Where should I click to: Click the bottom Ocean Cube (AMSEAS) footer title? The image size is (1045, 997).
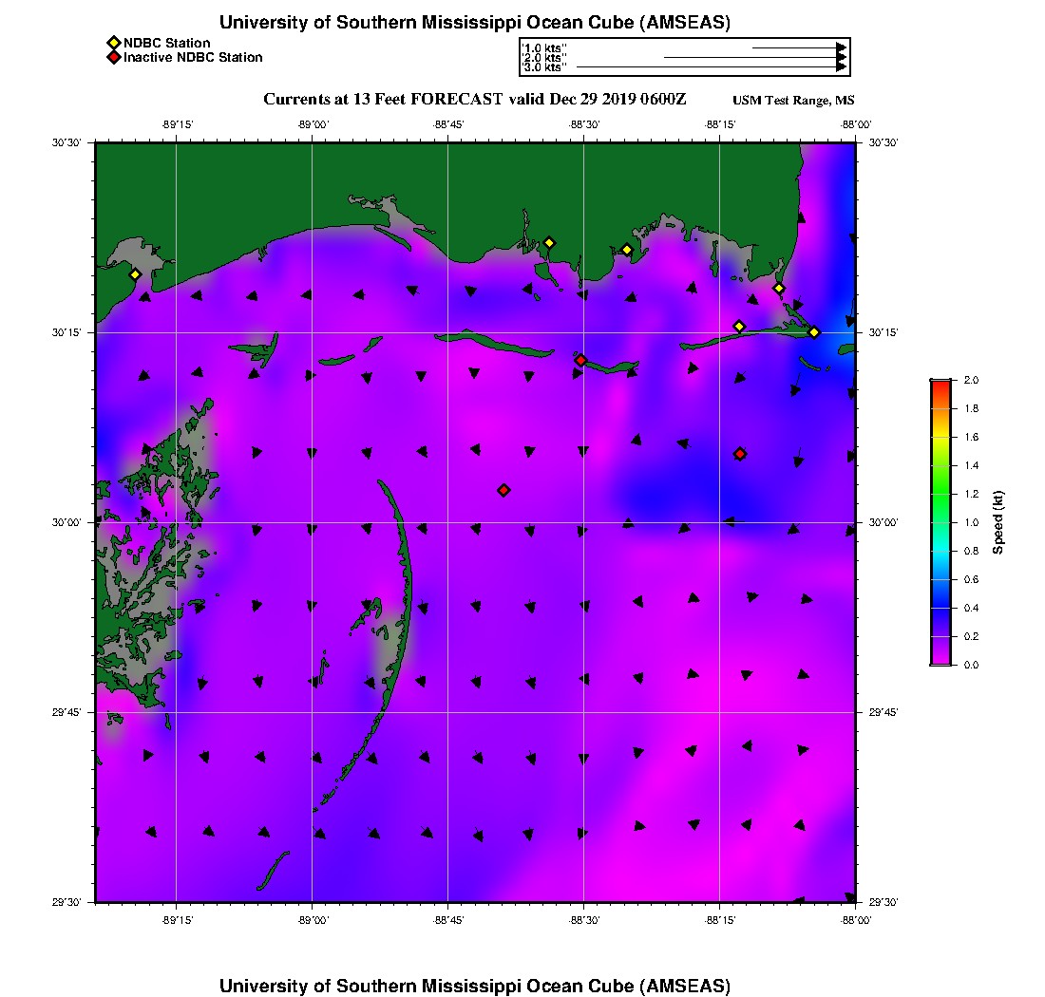[x=475, y=985]
